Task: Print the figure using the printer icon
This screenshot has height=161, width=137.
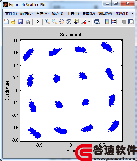Action: [x=28, y=22]
